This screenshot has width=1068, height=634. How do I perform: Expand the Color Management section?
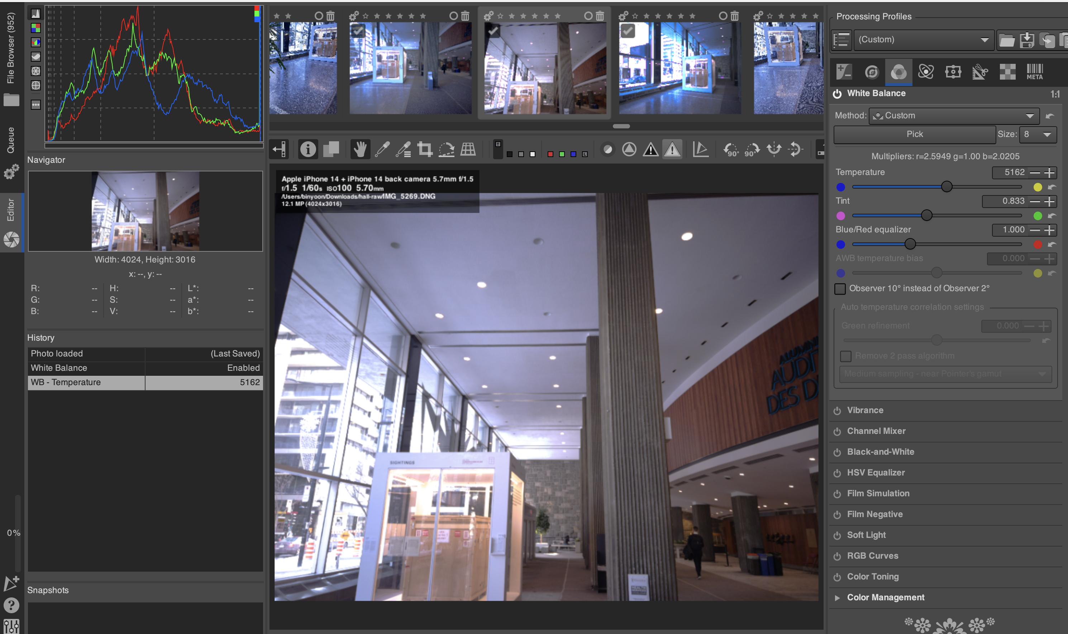coord(837,598)
